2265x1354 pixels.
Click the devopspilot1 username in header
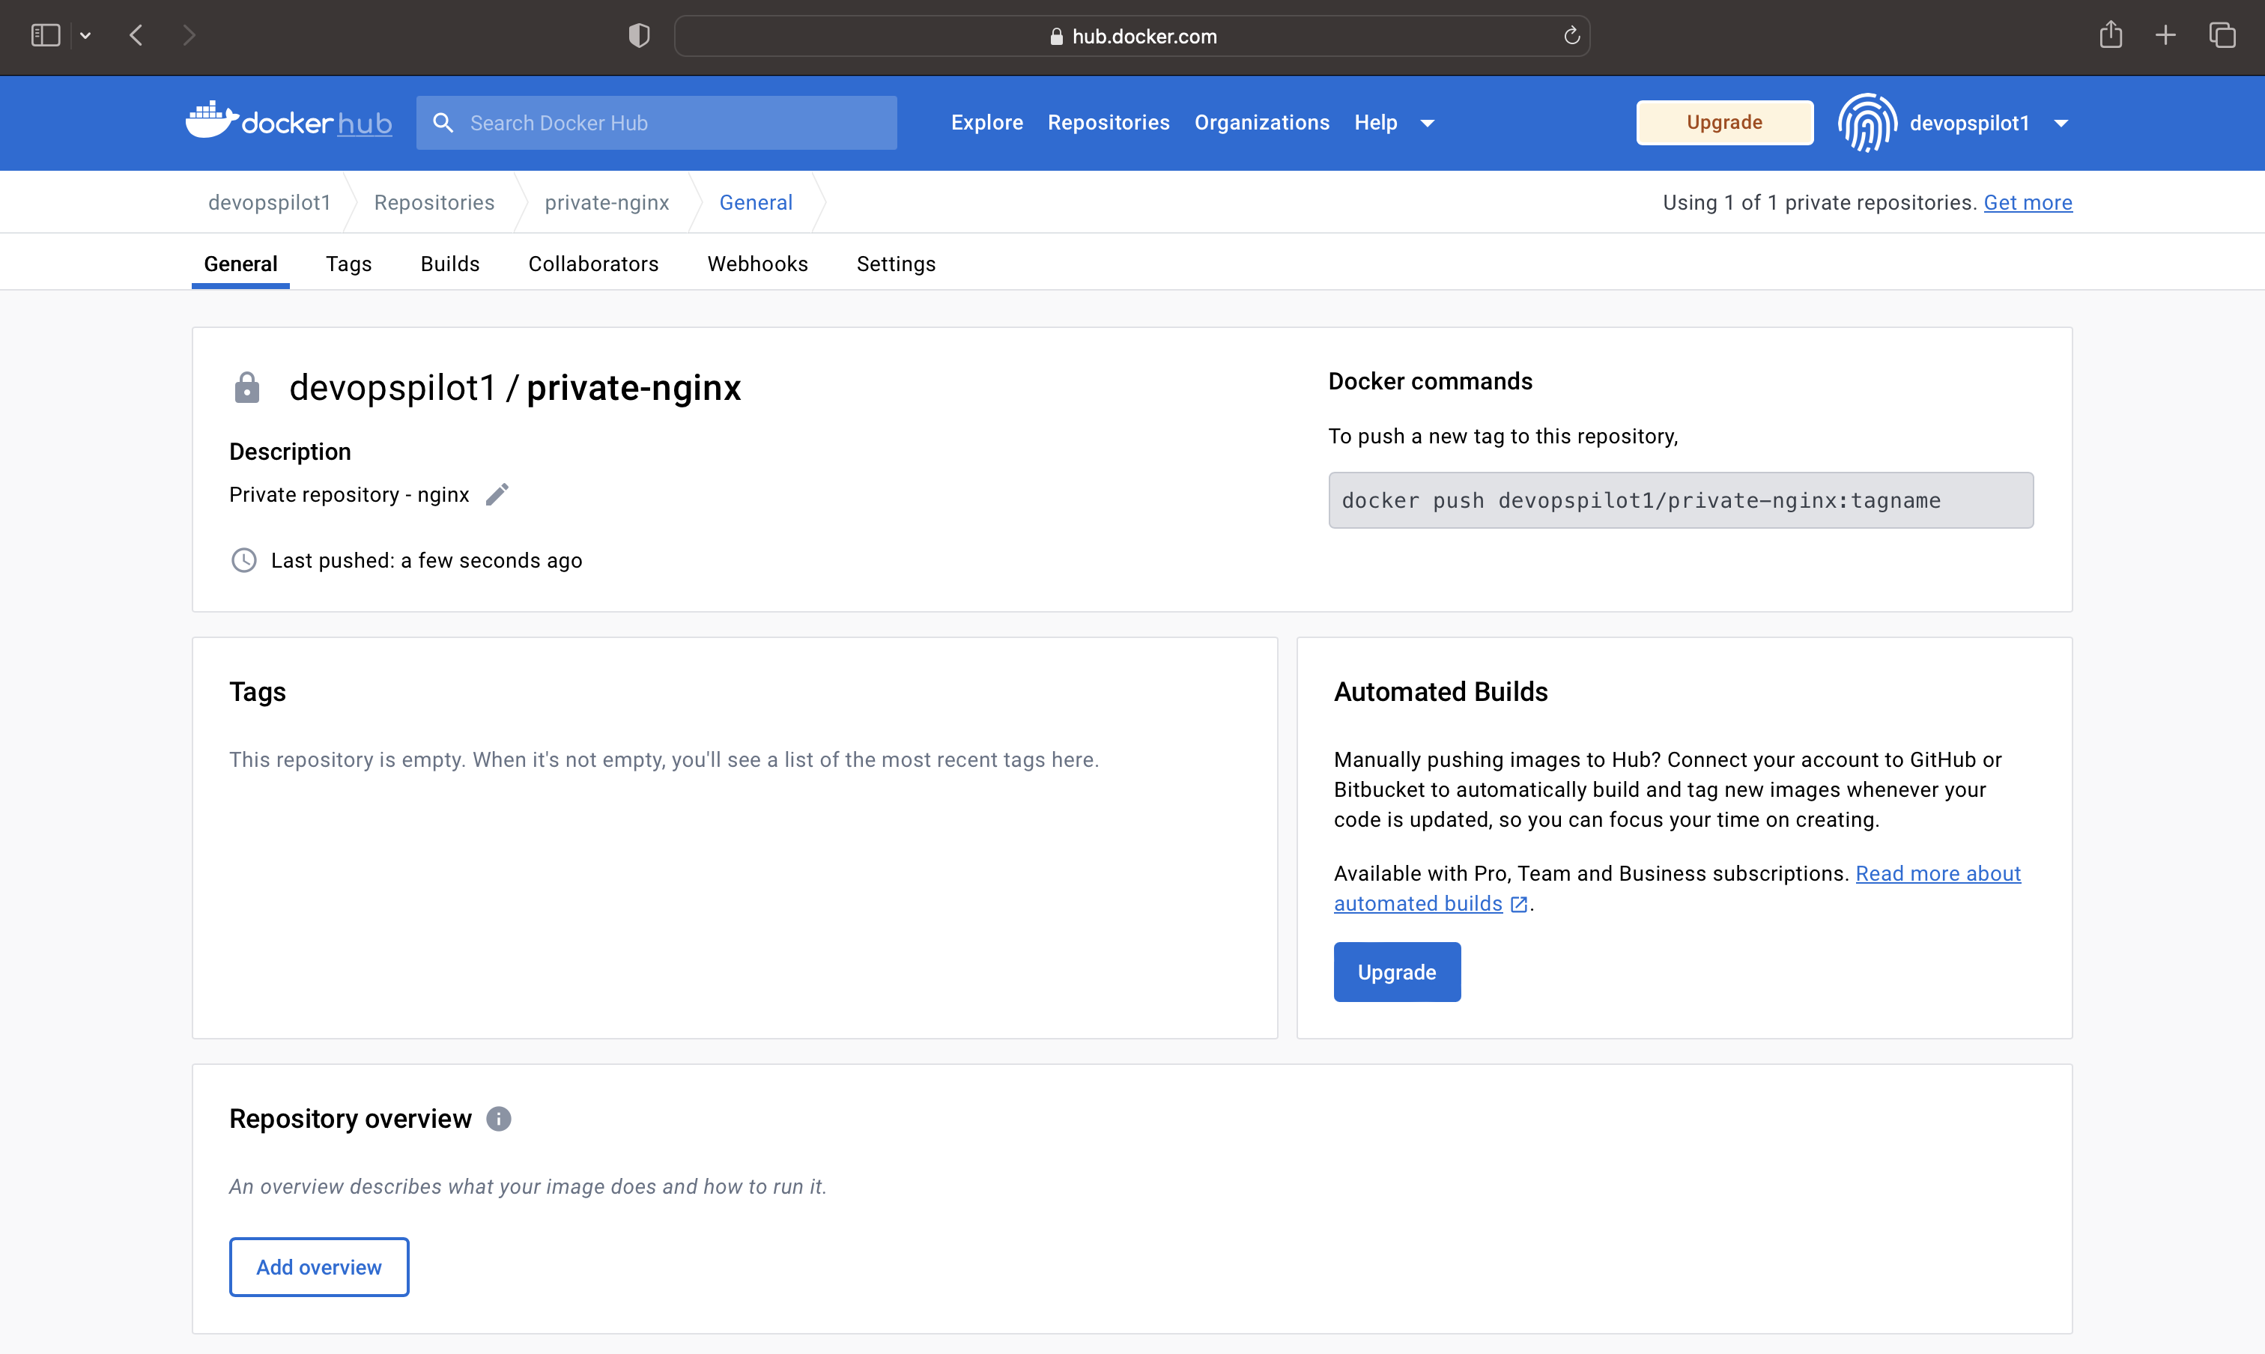[x=1968, y=123]
